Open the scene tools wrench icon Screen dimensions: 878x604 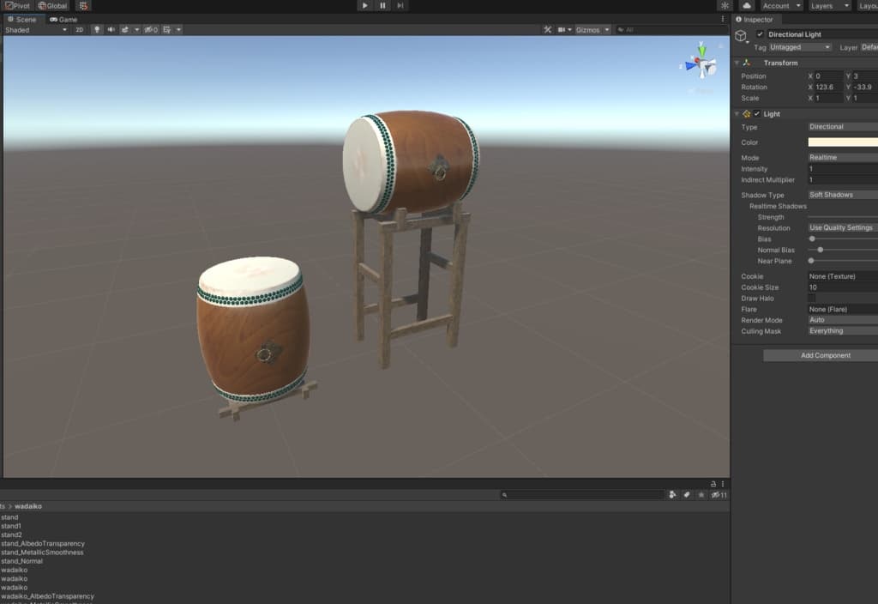tap(548, 29)
